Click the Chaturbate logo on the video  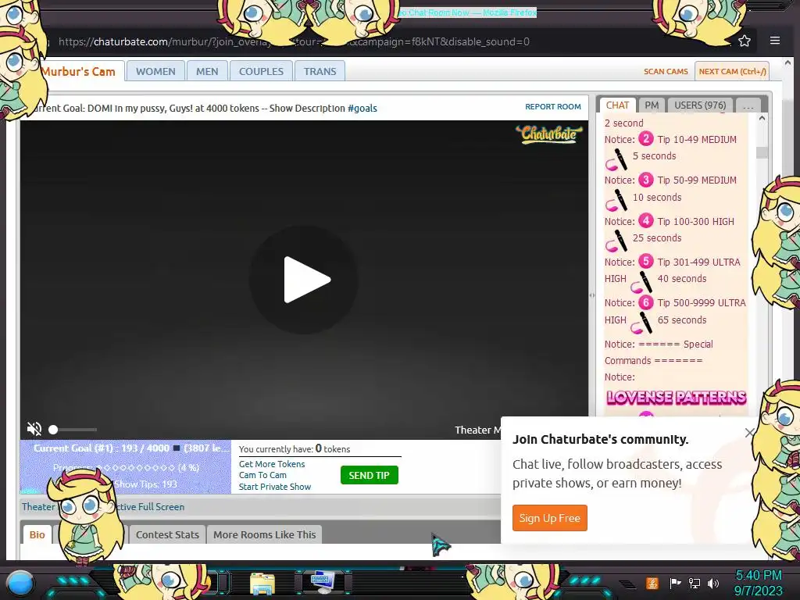pos(549,134)
